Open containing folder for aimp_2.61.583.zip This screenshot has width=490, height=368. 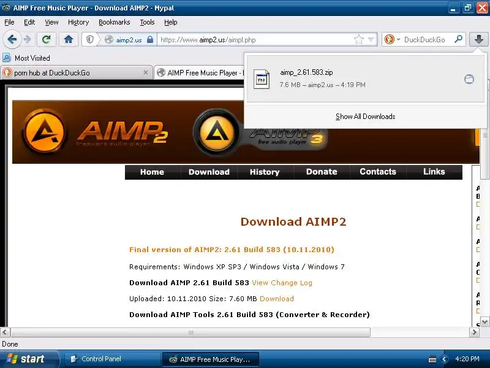(x=469, y=79)
